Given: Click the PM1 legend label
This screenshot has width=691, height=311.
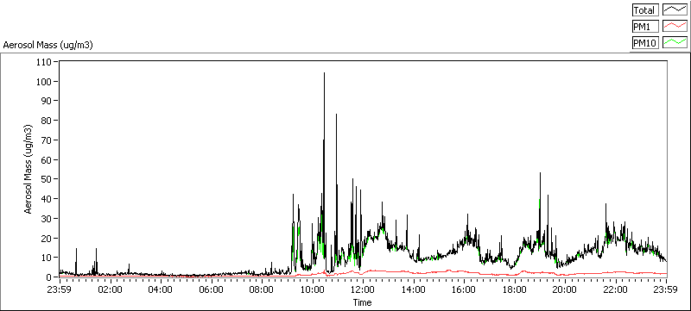Looking at the screenshot, I should pos(645,27).
